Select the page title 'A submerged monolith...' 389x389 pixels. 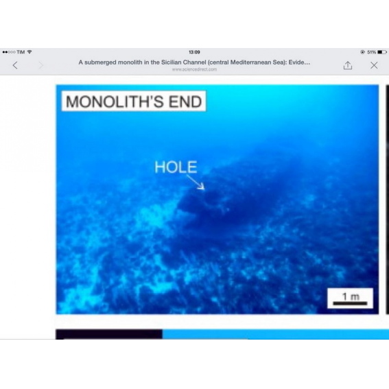[194, 62]
